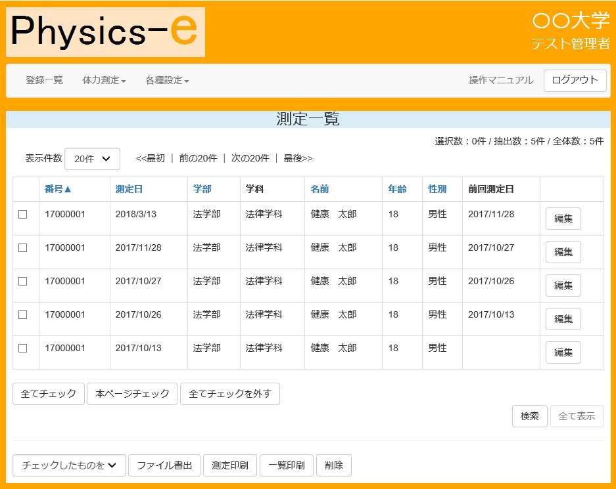Click the 〇〇大学 university name
The image size is (616, 489).
pos(571,21)
